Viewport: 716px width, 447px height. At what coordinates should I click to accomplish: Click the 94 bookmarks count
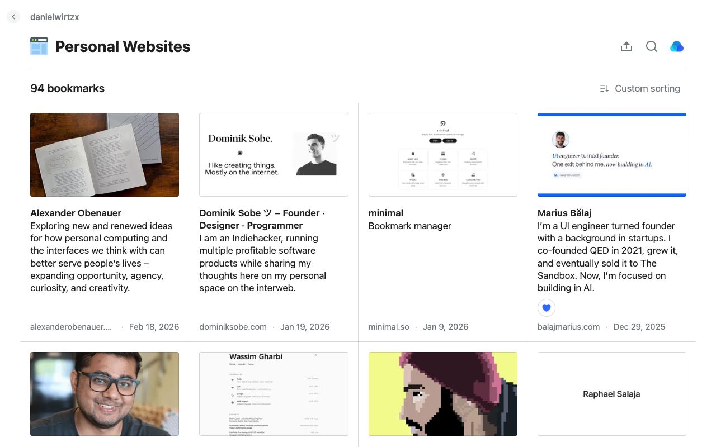point(67,88)
